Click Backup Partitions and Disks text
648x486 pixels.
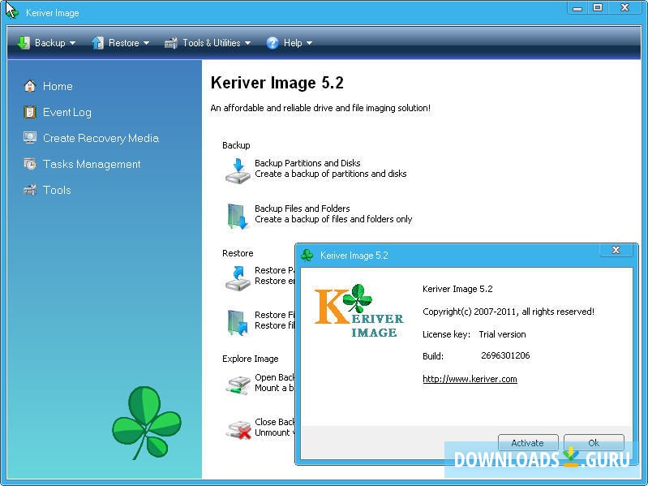[x=307, y=163]
